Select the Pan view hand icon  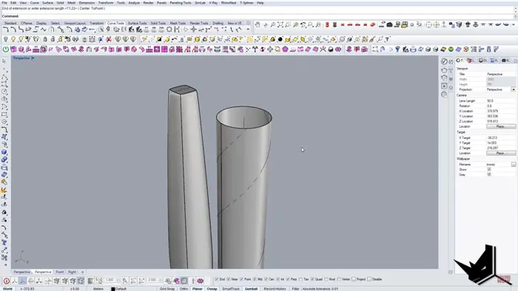pyautogui.click(x=258, y=24)
